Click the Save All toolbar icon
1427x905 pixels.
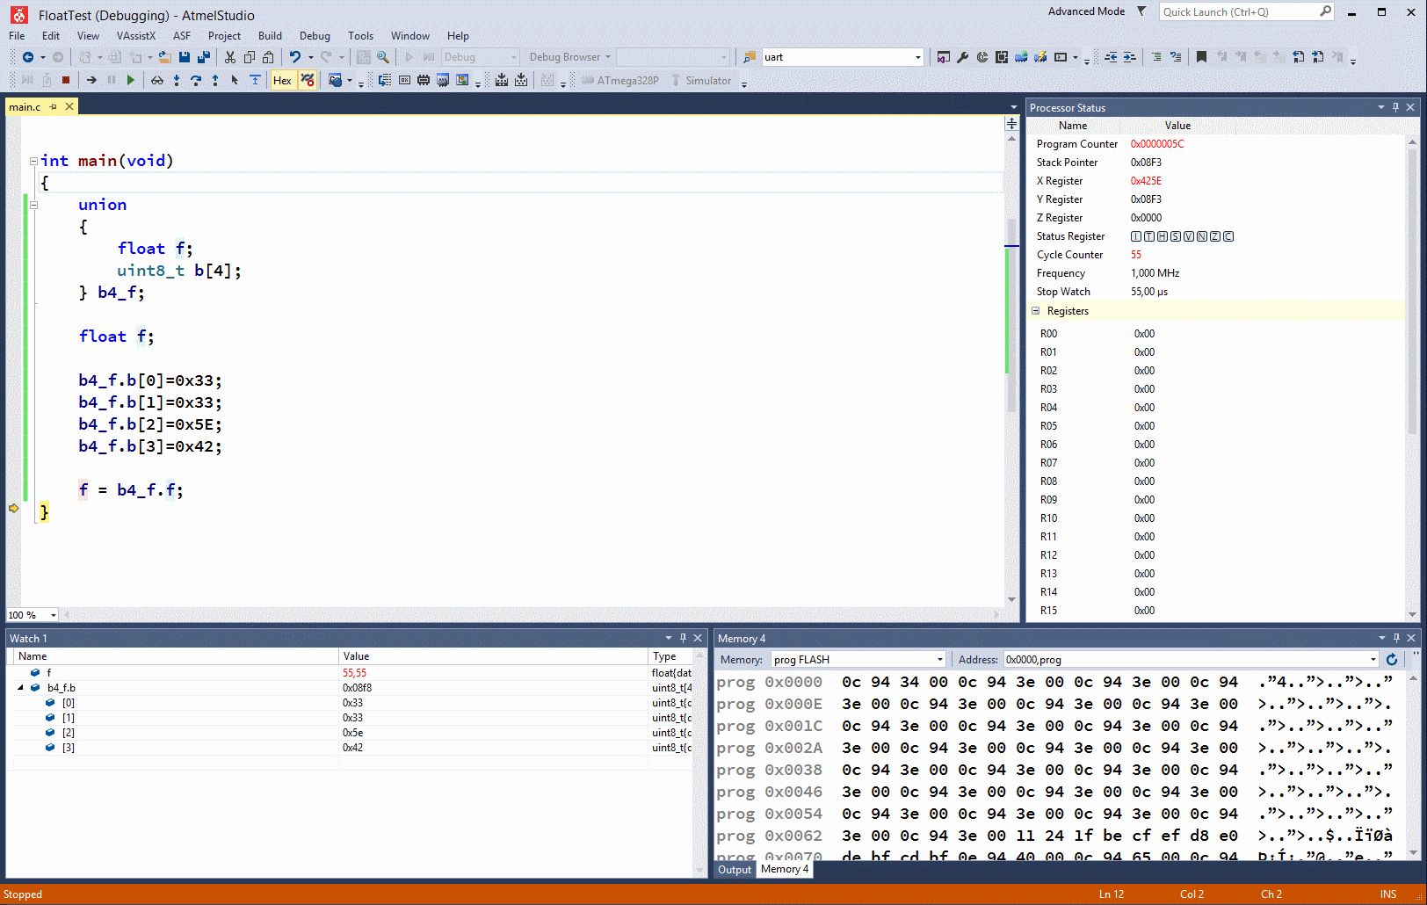click(204, 57)
